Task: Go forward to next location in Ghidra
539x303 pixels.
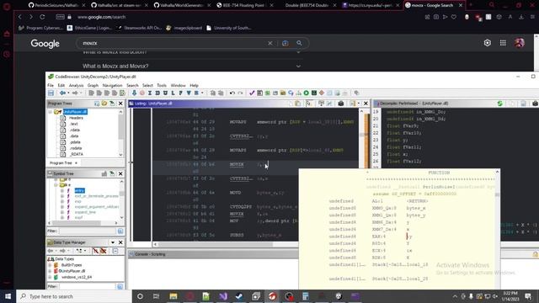Action: pos(75,93)
